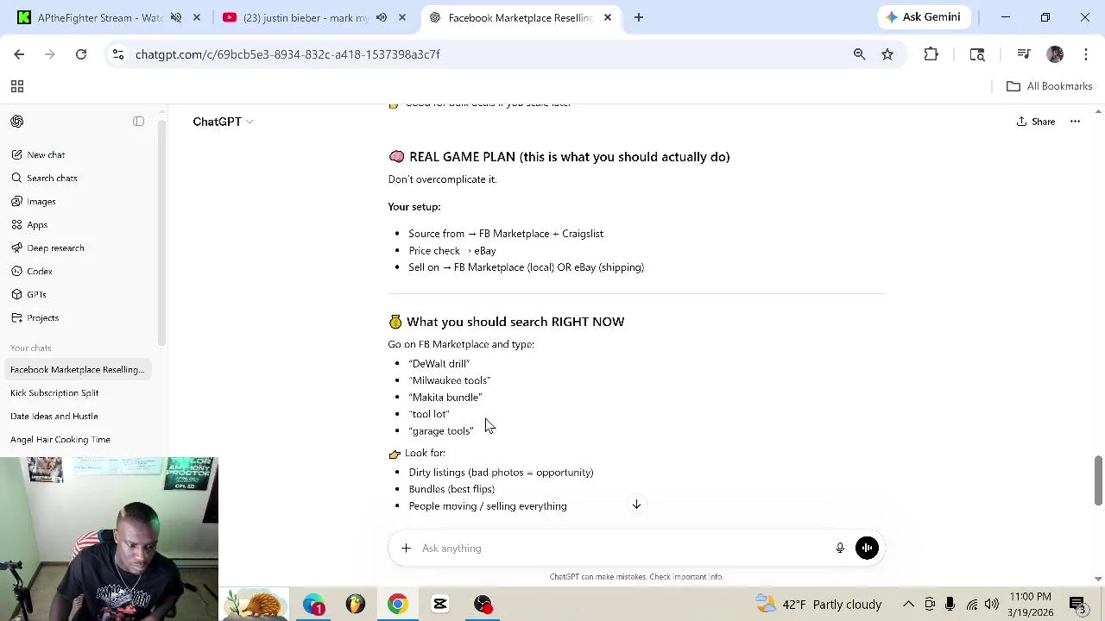Show hidden system tray icons

point(908,604)
